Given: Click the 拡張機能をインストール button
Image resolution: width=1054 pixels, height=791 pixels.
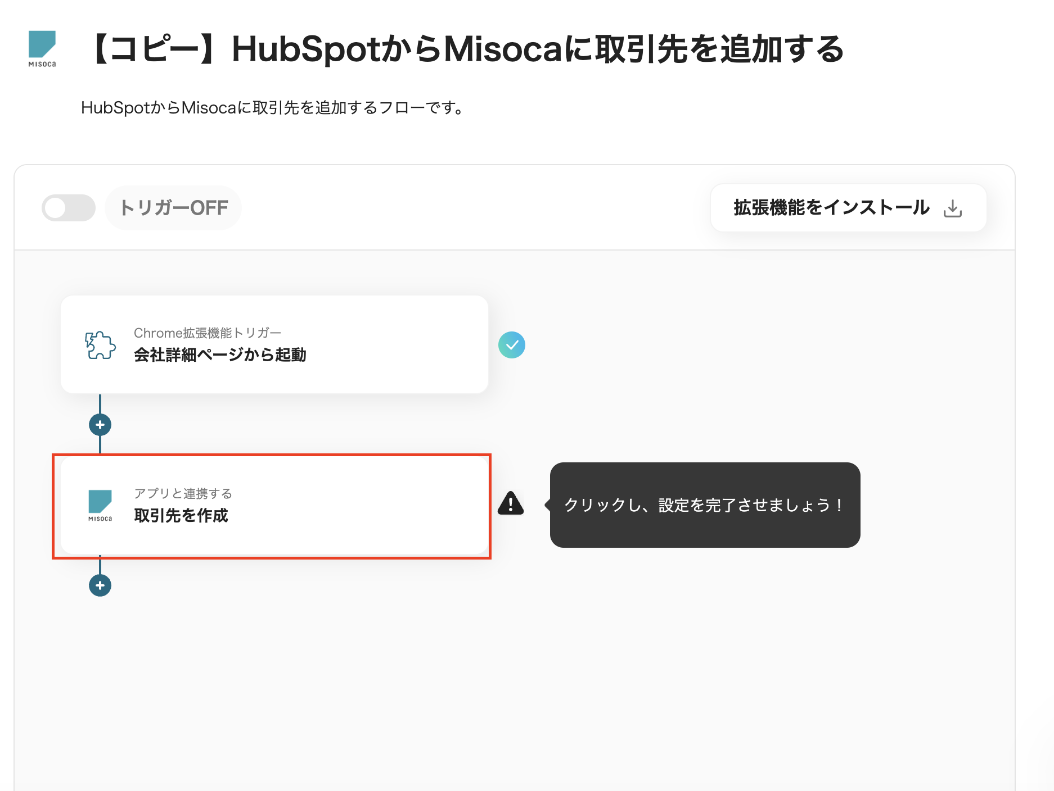Looking at the screenshot, I should [848, 208].
